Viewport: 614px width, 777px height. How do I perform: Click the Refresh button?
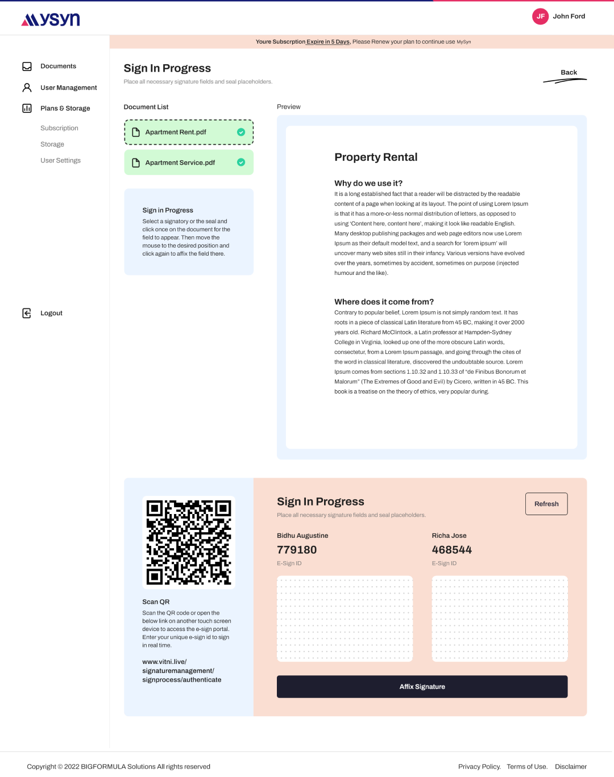[x=546, y=504]
